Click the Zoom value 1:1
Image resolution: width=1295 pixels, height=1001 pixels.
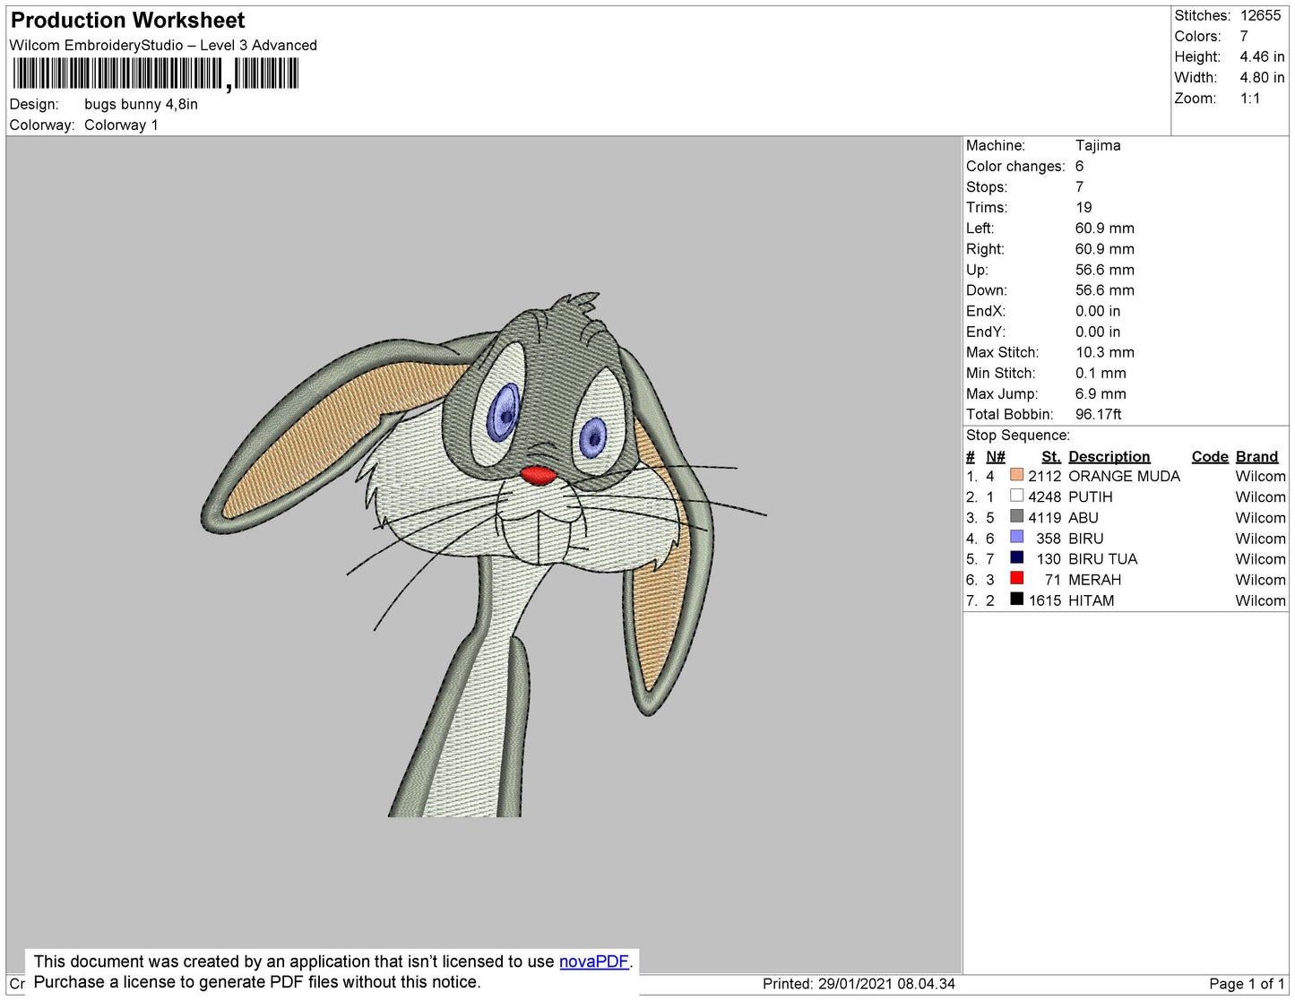1249,99
